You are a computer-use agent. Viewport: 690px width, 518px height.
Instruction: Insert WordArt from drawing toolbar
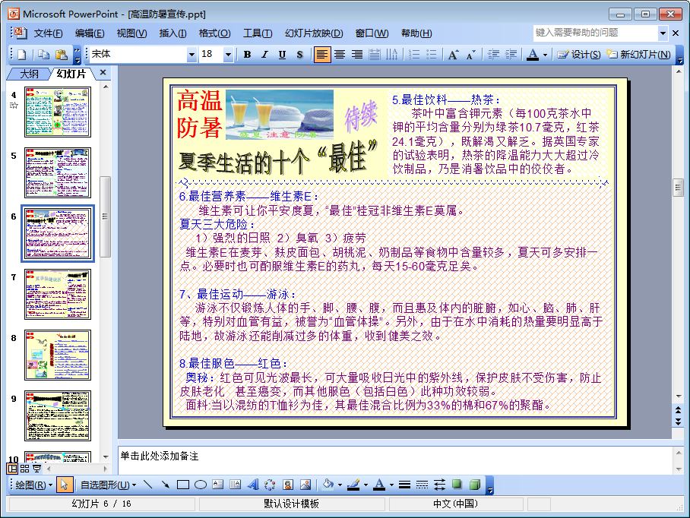[253, 485]
